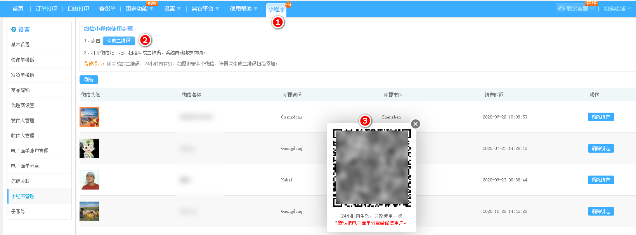Click the 所属市区 column header
The image size is (636, 235).
pyautogui.click(x=393, y=95)
